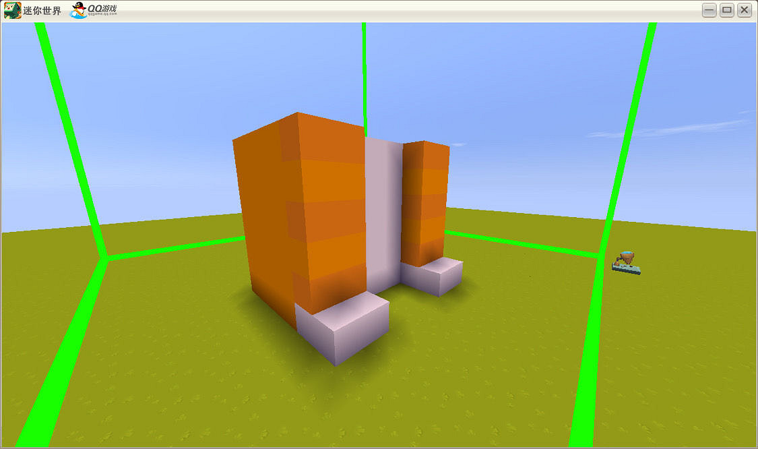Select the narrow orange column on the right
758x449 pixels.
(x=424, y=202)
